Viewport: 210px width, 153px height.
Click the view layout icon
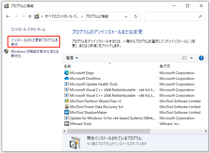tap(185, 58)
